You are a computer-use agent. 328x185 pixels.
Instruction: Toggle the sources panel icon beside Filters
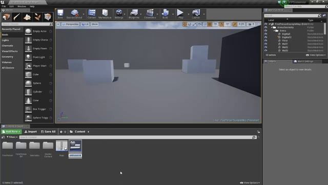(3, 137)
